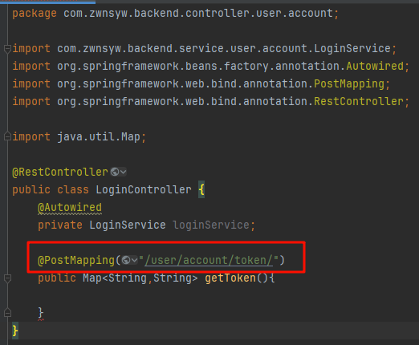This screenshot has height=345, width=419.
Task: Click the red-underlined closing brace of getToken
Action: 41,313
